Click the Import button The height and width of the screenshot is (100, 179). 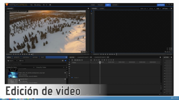click(x=11, y=61)
